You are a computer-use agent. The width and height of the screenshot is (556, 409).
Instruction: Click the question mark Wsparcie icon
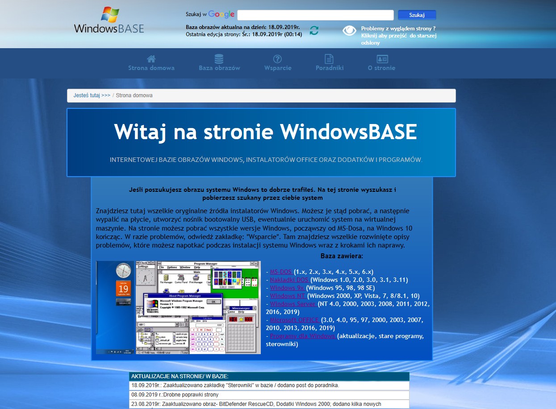click(277, 59)
